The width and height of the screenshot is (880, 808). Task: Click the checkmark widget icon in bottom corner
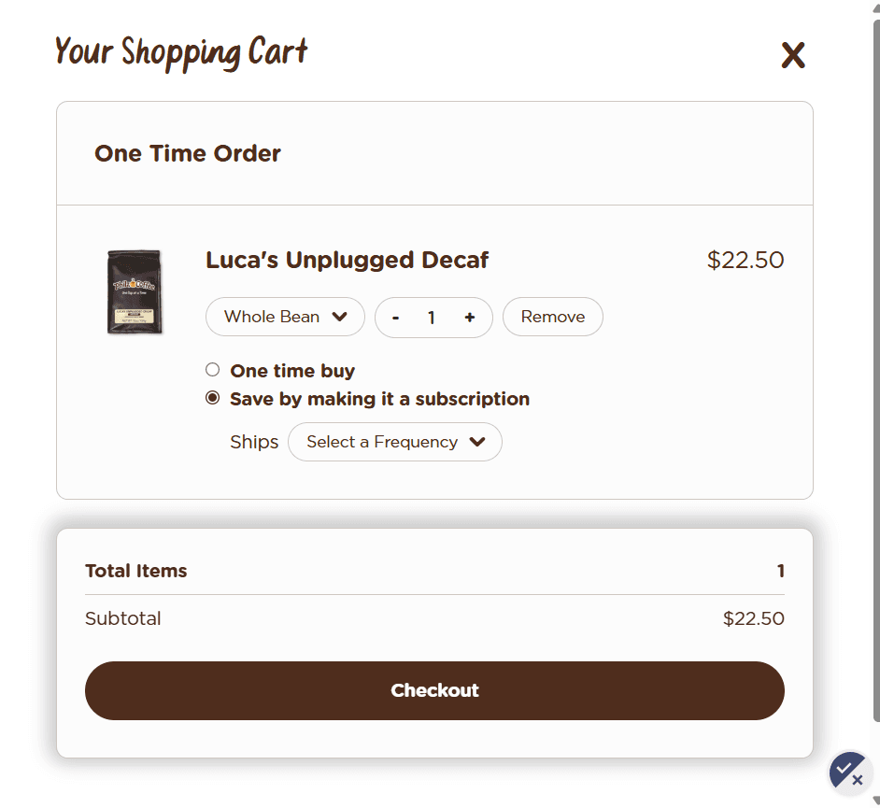(851, 773)
